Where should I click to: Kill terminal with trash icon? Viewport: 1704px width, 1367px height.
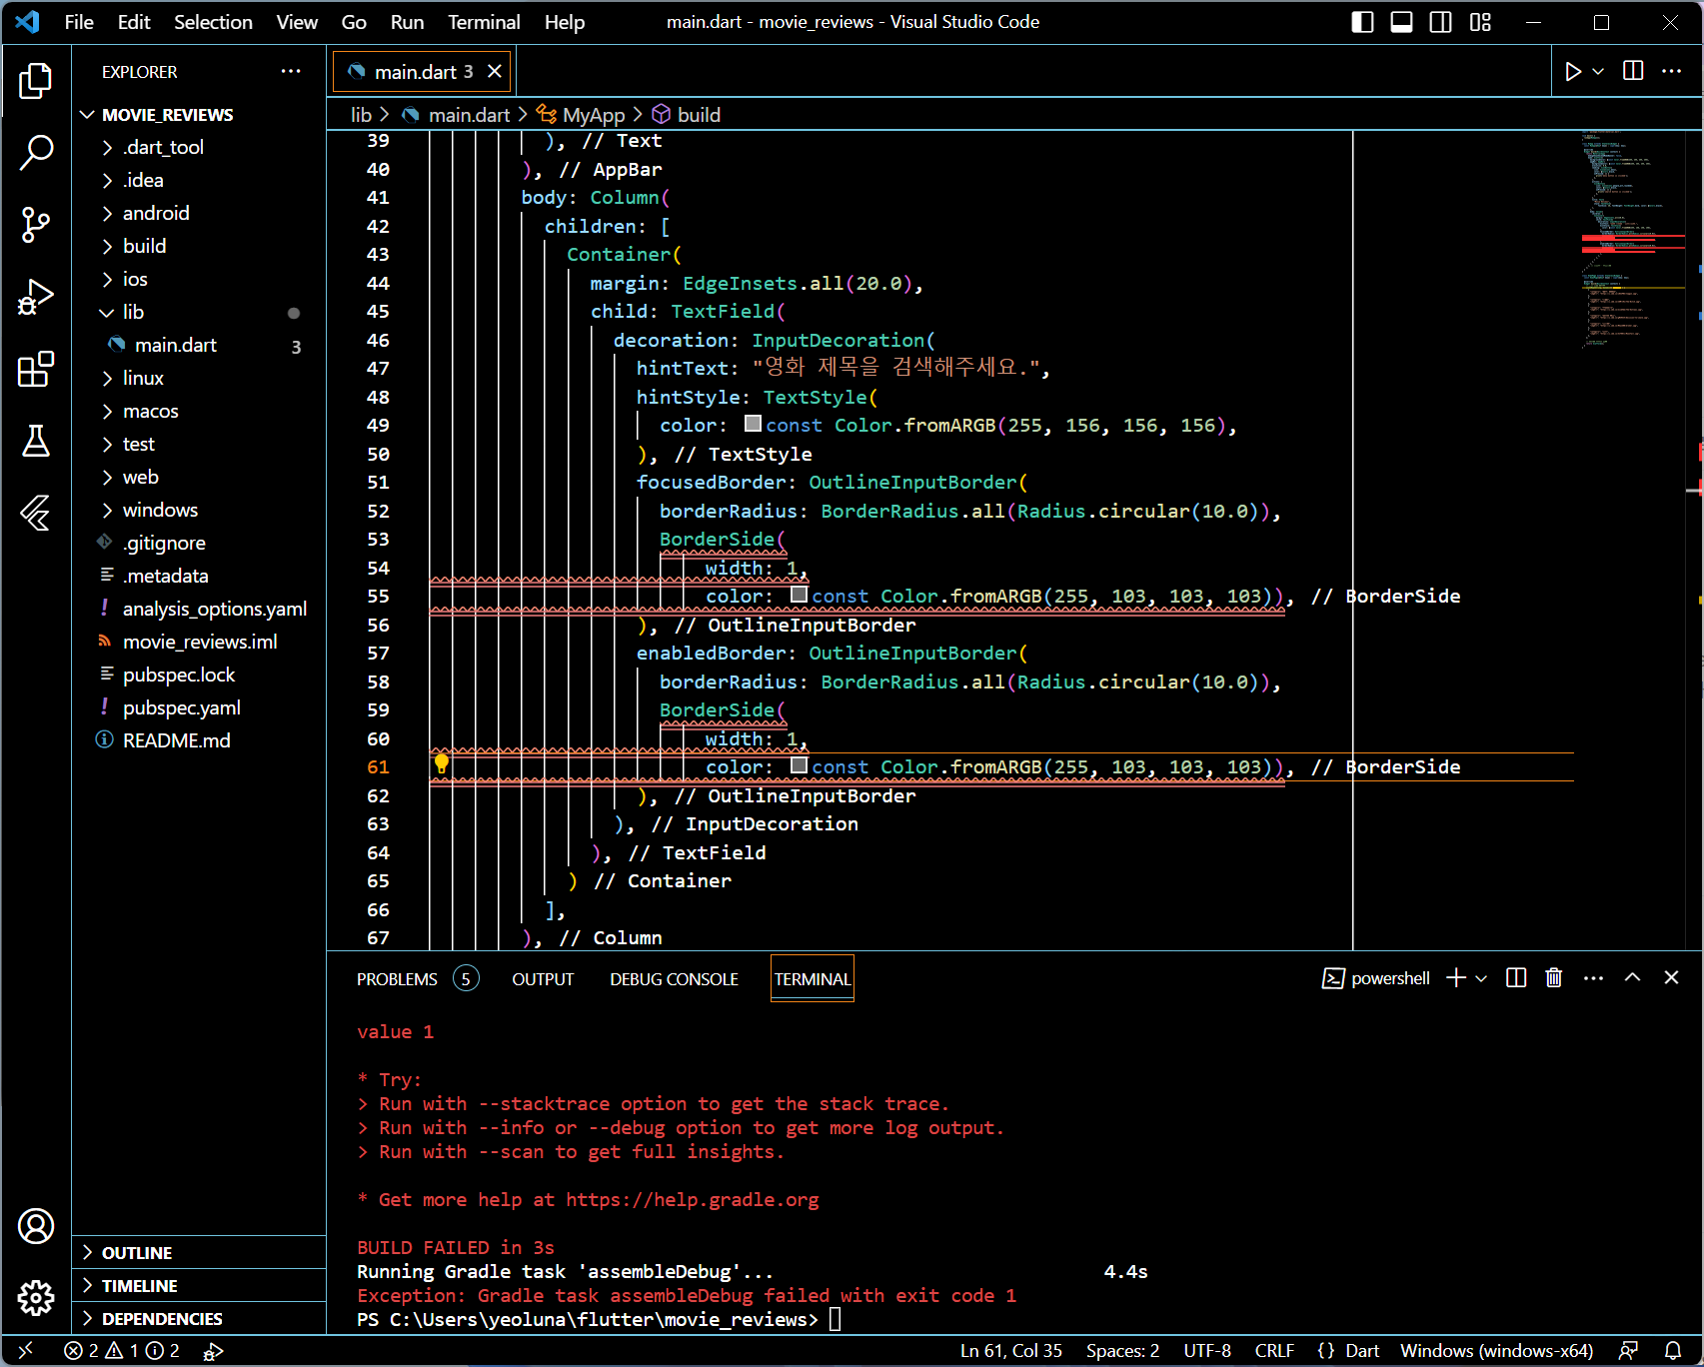(x=1554, y=977)
